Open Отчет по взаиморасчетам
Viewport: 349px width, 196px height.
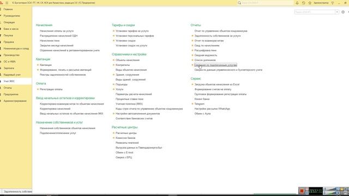(x=209, y=41)
